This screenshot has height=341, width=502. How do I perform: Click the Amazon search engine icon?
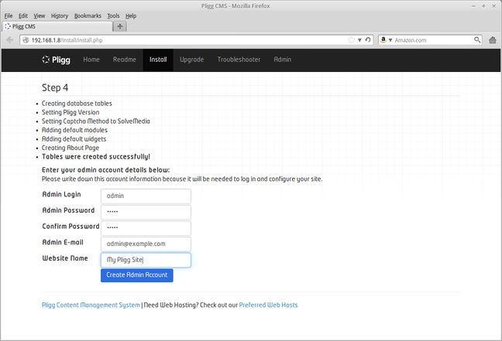383,40
